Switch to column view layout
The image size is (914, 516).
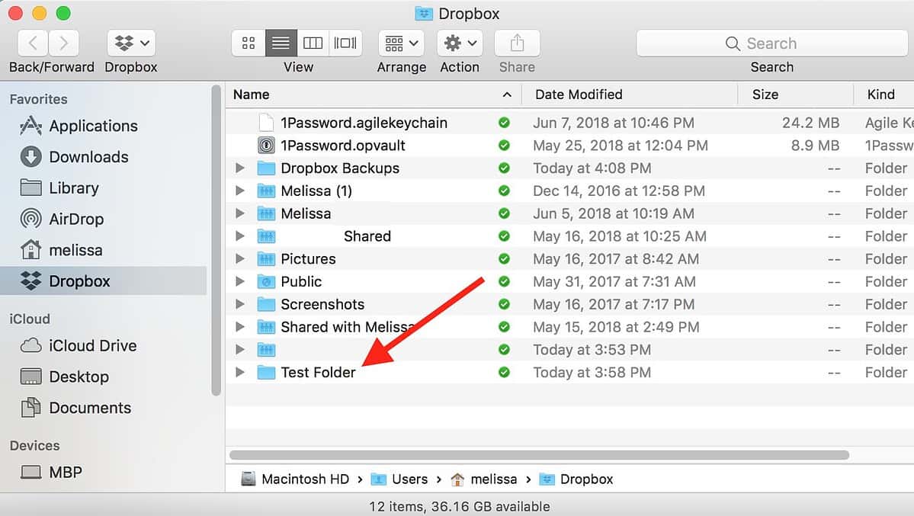pos(313,43)
